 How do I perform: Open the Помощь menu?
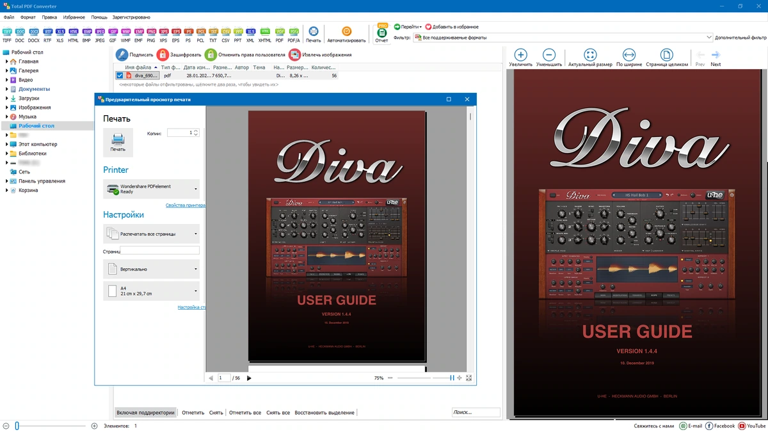pyautogui.click(x=99, y=17)
